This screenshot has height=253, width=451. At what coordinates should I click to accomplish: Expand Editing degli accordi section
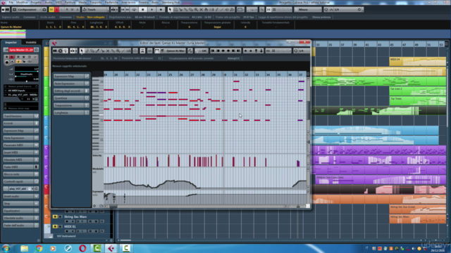(x=71, y=91)
